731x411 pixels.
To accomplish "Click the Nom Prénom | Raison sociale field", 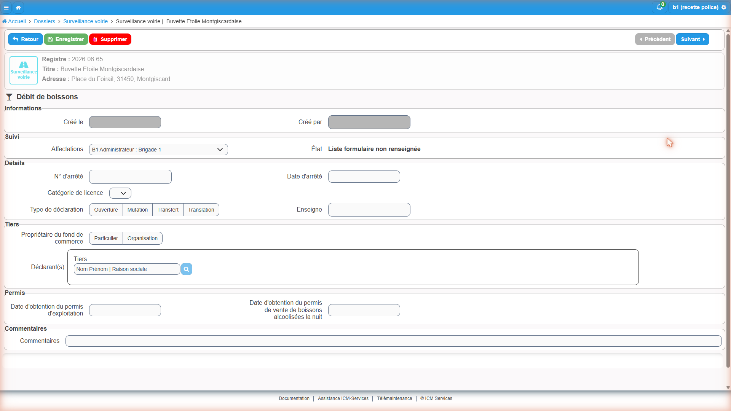I will coord(127,269).
